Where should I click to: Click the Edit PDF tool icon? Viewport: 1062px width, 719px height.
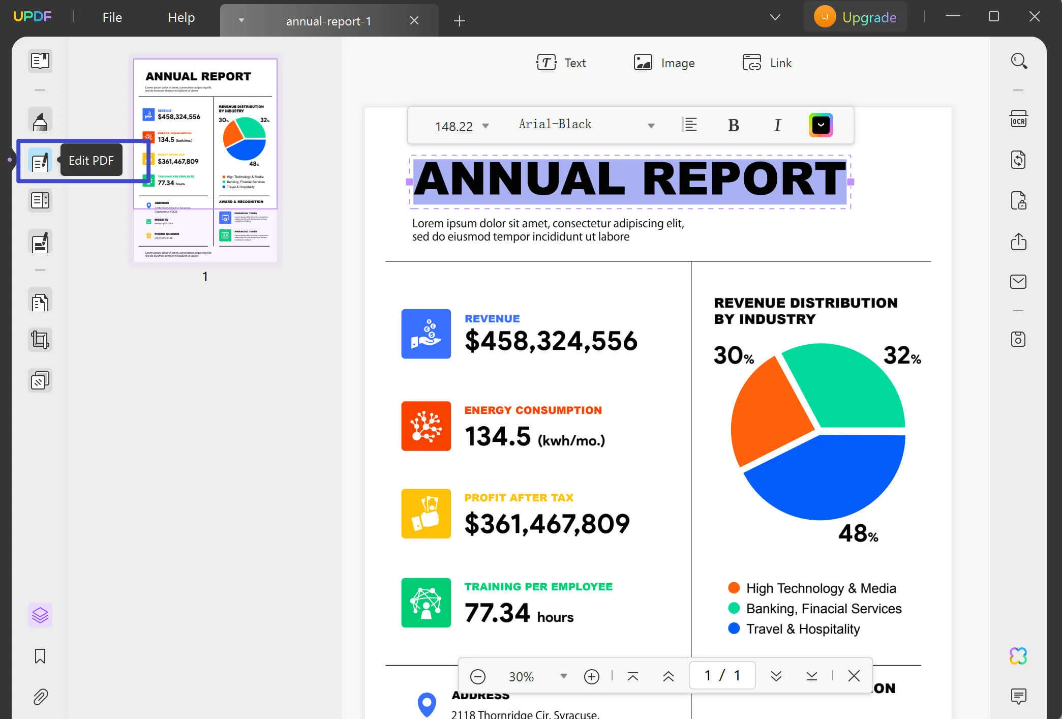click(x=39, y=160)
